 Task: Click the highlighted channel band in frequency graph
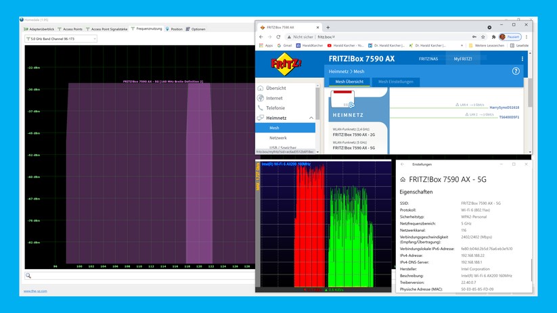coord(199,174)
